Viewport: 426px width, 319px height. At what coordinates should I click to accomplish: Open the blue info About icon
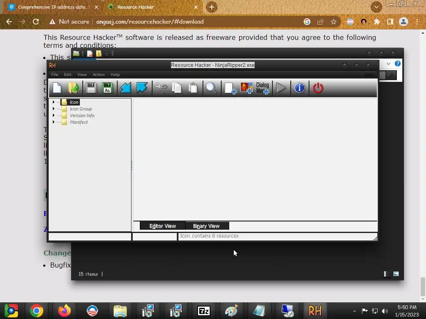pos(300,88)
